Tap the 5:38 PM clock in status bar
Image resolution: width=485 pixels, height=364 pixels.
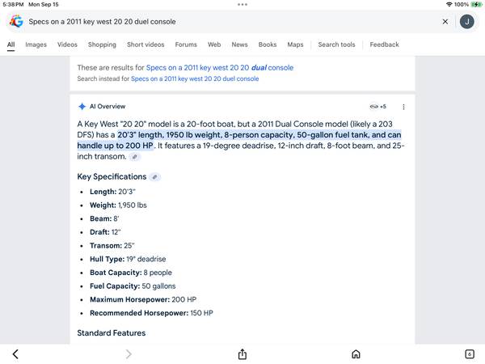point(13,4)
